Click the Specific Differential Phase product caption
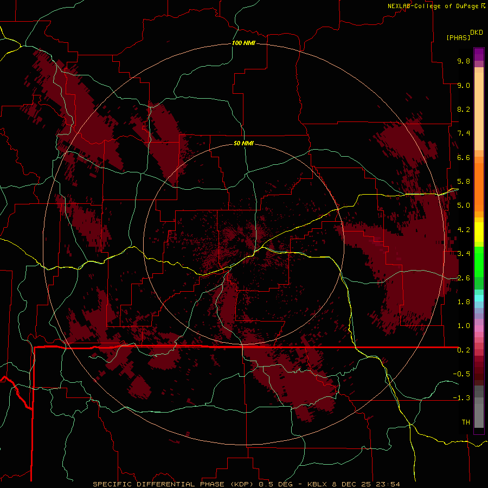 246,484
